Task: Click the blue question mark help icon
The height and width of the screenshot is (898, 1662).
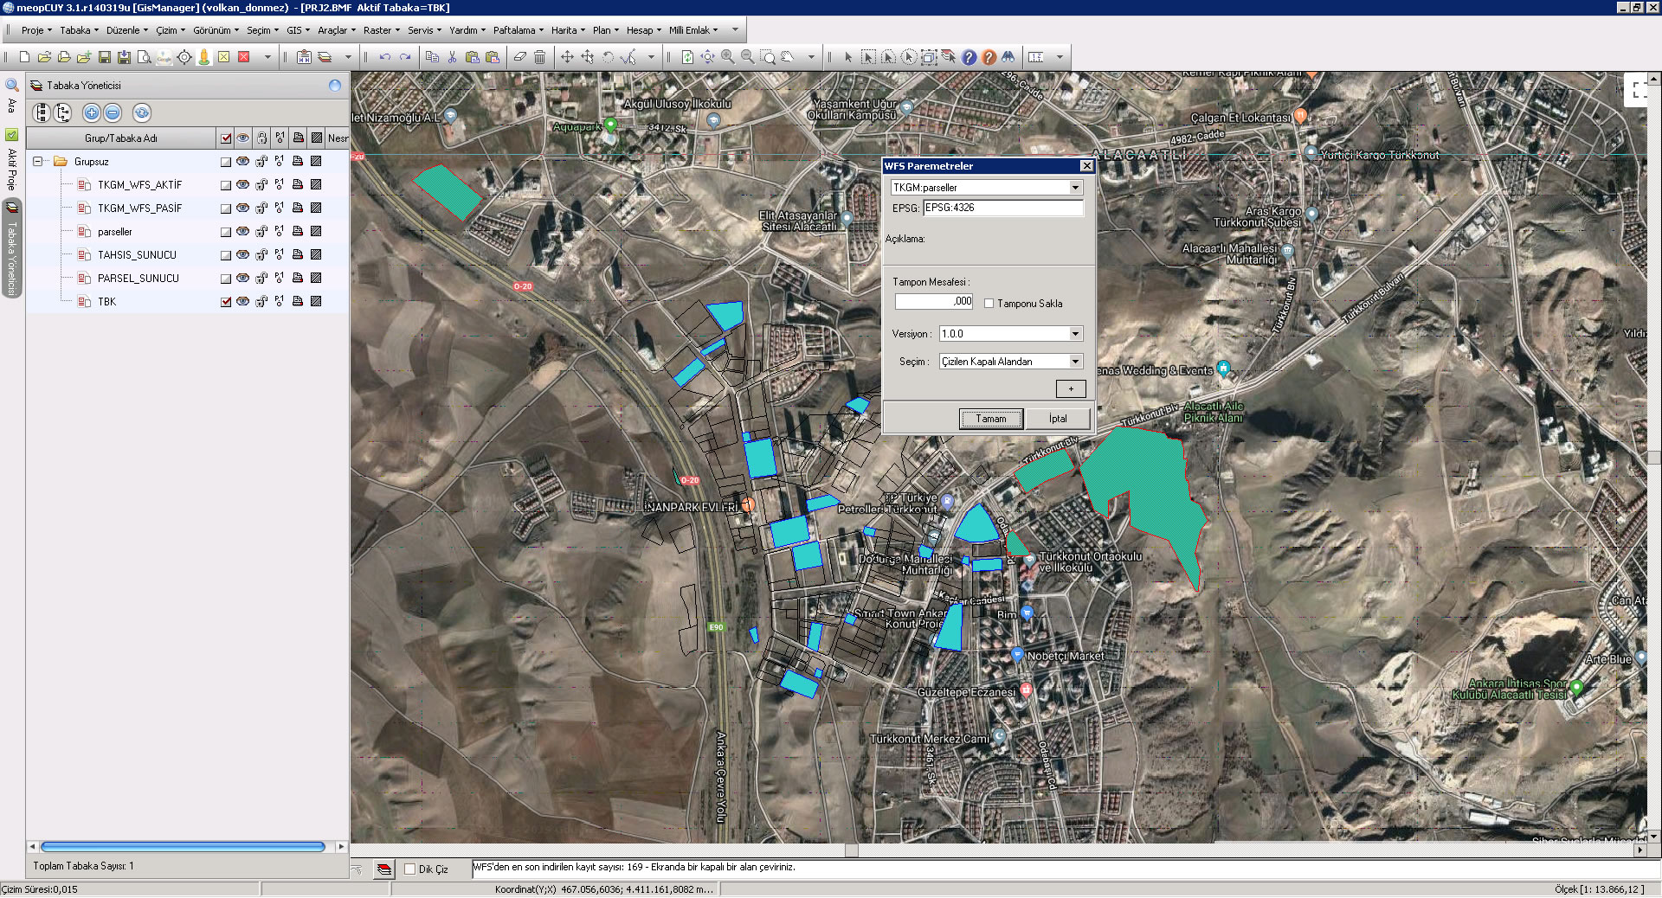Action: [x=969, y=57]
